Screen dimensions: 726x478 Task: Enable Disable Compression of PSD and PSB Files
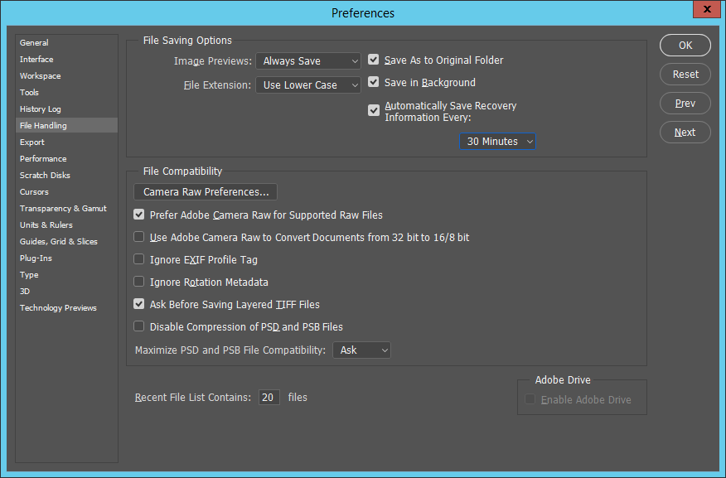pos(139,326)
